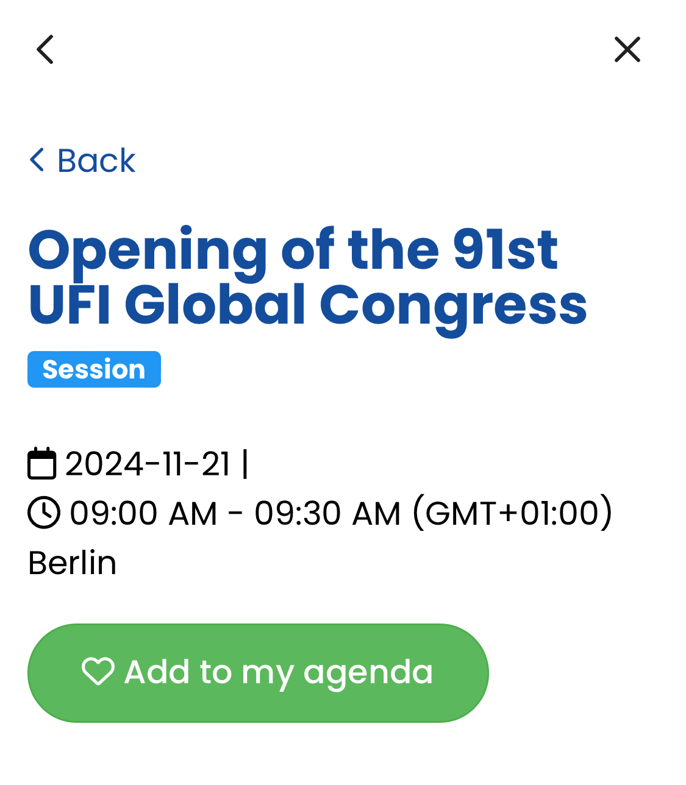Select the 2024-11-21 date text
Screen dimensions: 686x785
tap(148, 464)
